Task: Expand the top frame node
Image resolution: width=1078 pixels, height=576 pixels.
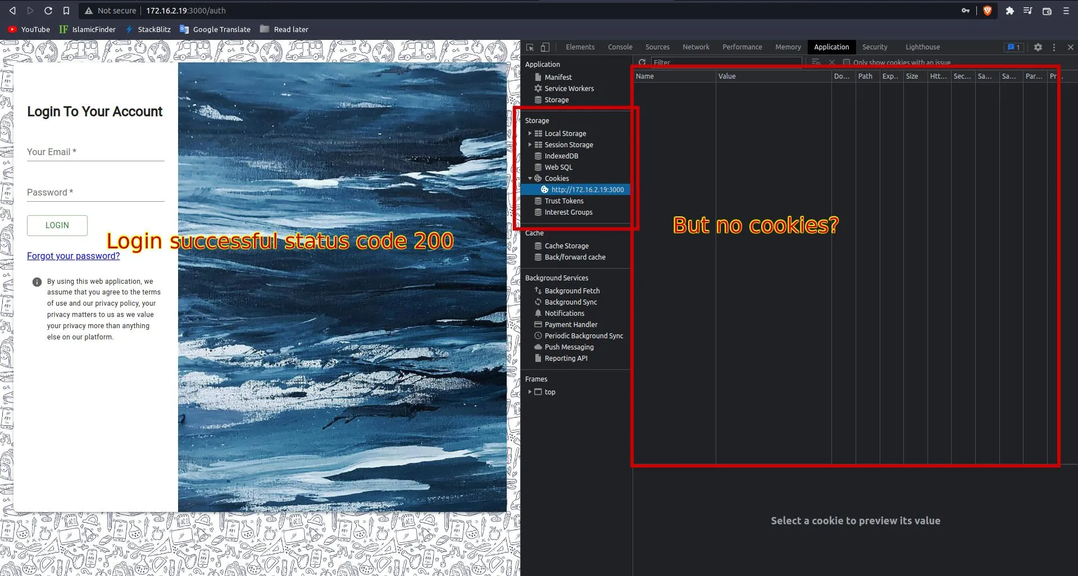Action: click(530, 392)
